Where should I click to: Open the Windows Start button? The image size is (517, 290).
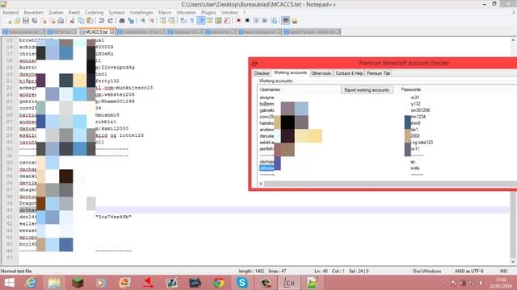9,283
